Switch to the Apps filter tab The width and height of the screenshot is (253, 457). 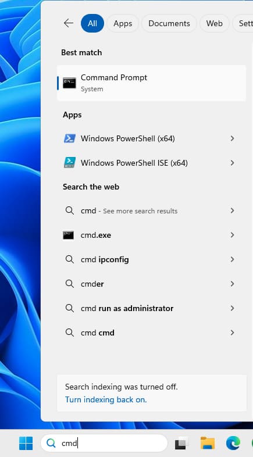pos(123,23)
